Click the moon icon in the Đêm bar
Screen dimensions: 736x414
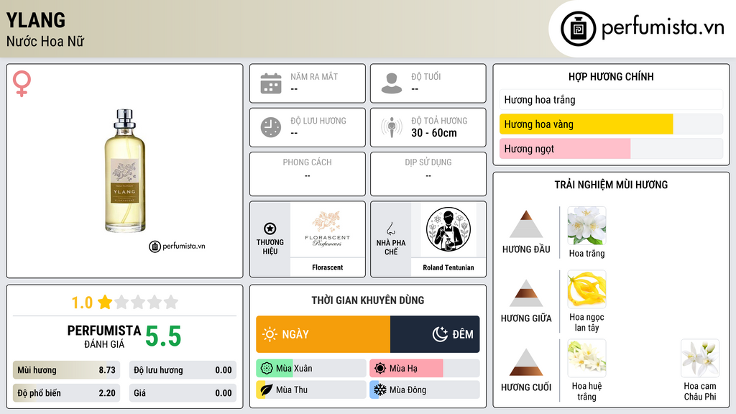click(x=440, y=334)
